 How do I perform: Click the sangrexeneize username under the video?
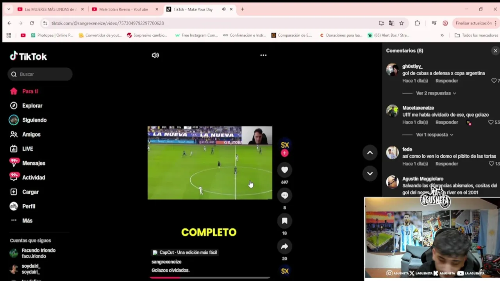(x=166, y=262)
